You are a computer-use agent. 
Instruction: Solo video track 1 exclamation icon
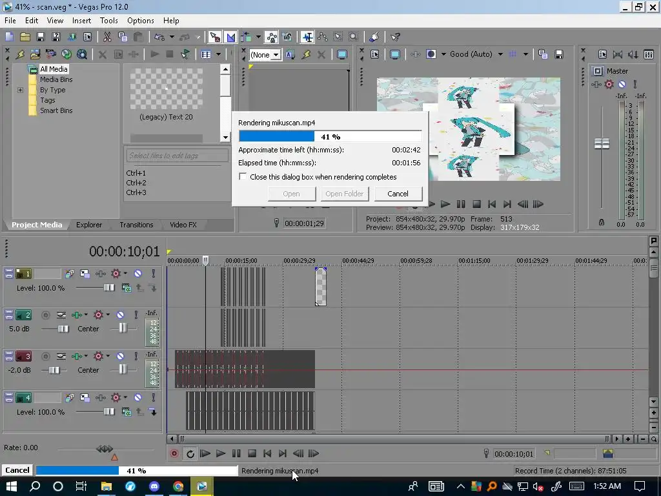[154, 273]
